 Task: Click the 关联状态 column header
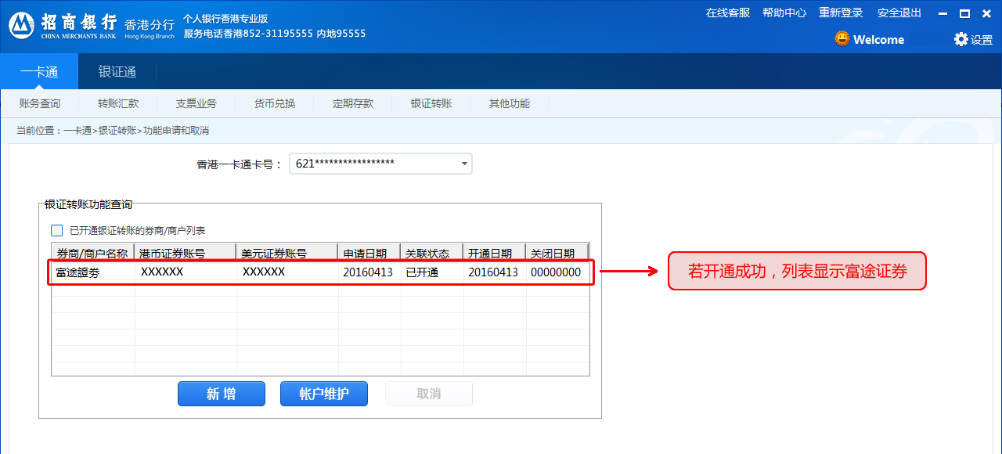(x=432, y=253)
